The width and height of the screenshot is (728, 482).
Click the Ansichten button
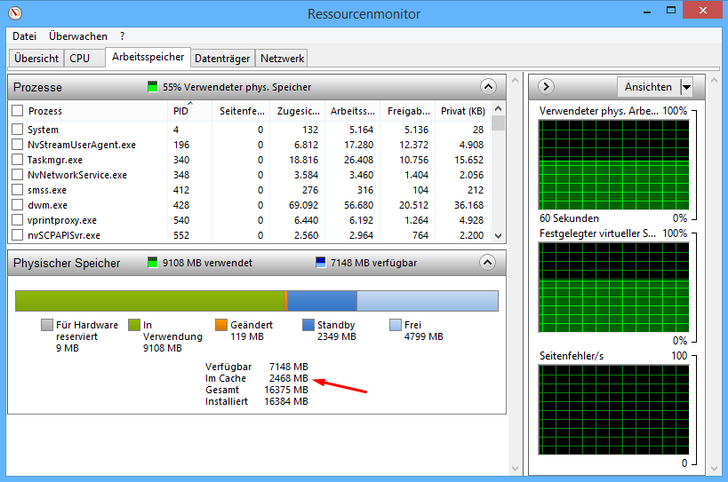click(x=648, y=87)
